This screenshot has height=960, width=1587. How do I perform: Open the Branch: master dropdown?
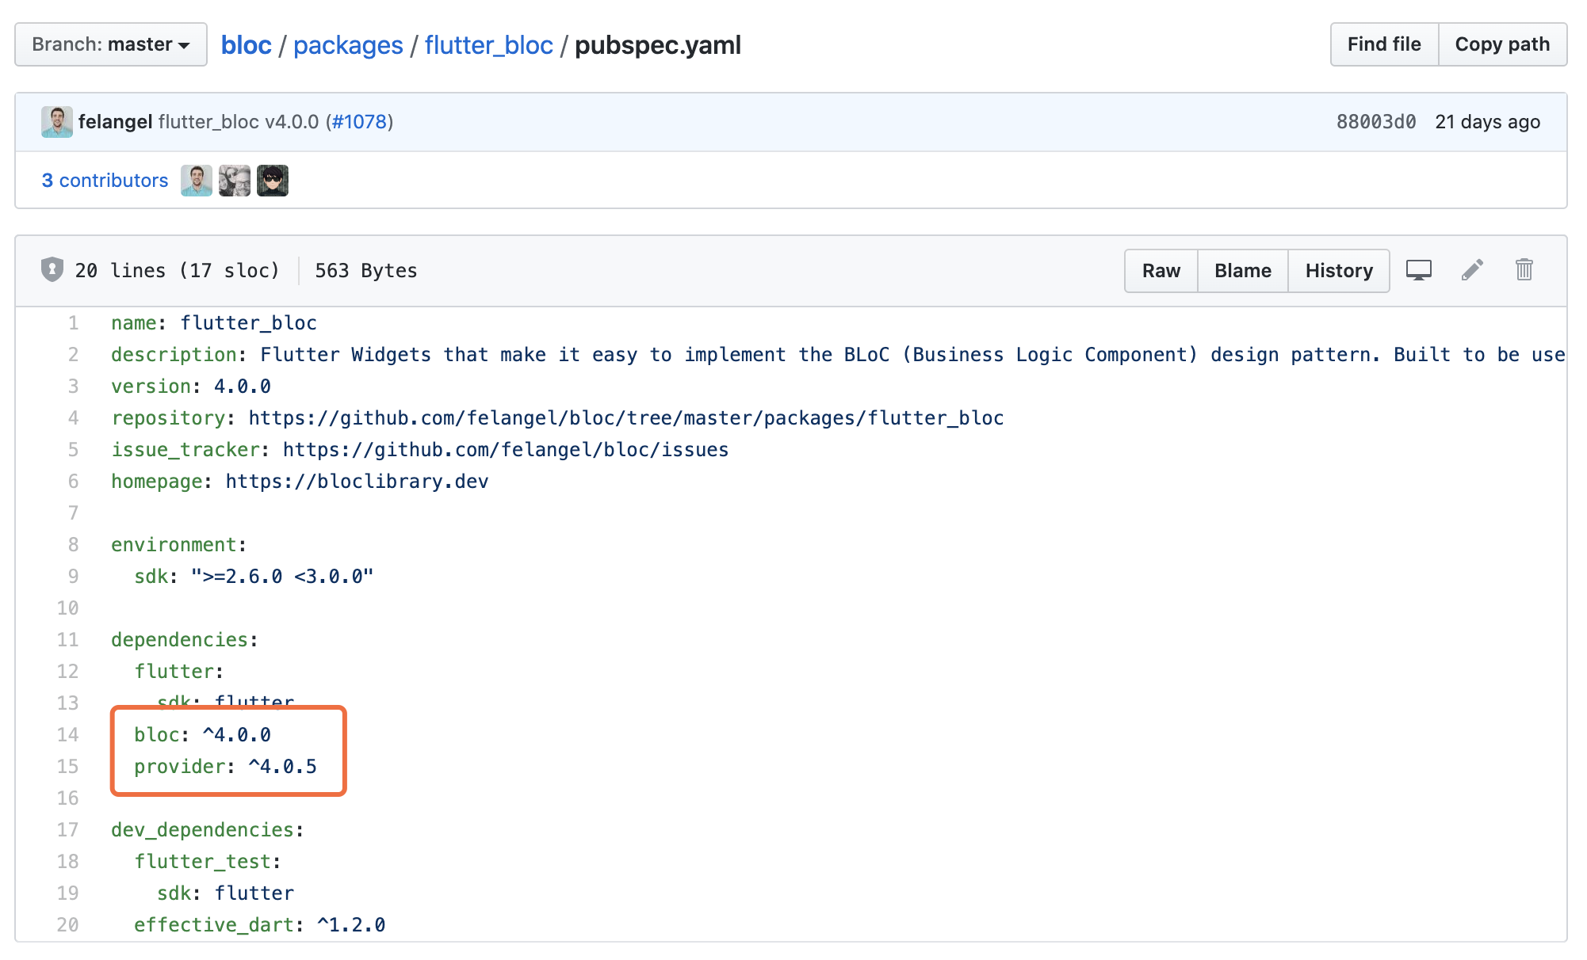coord(111,44)
